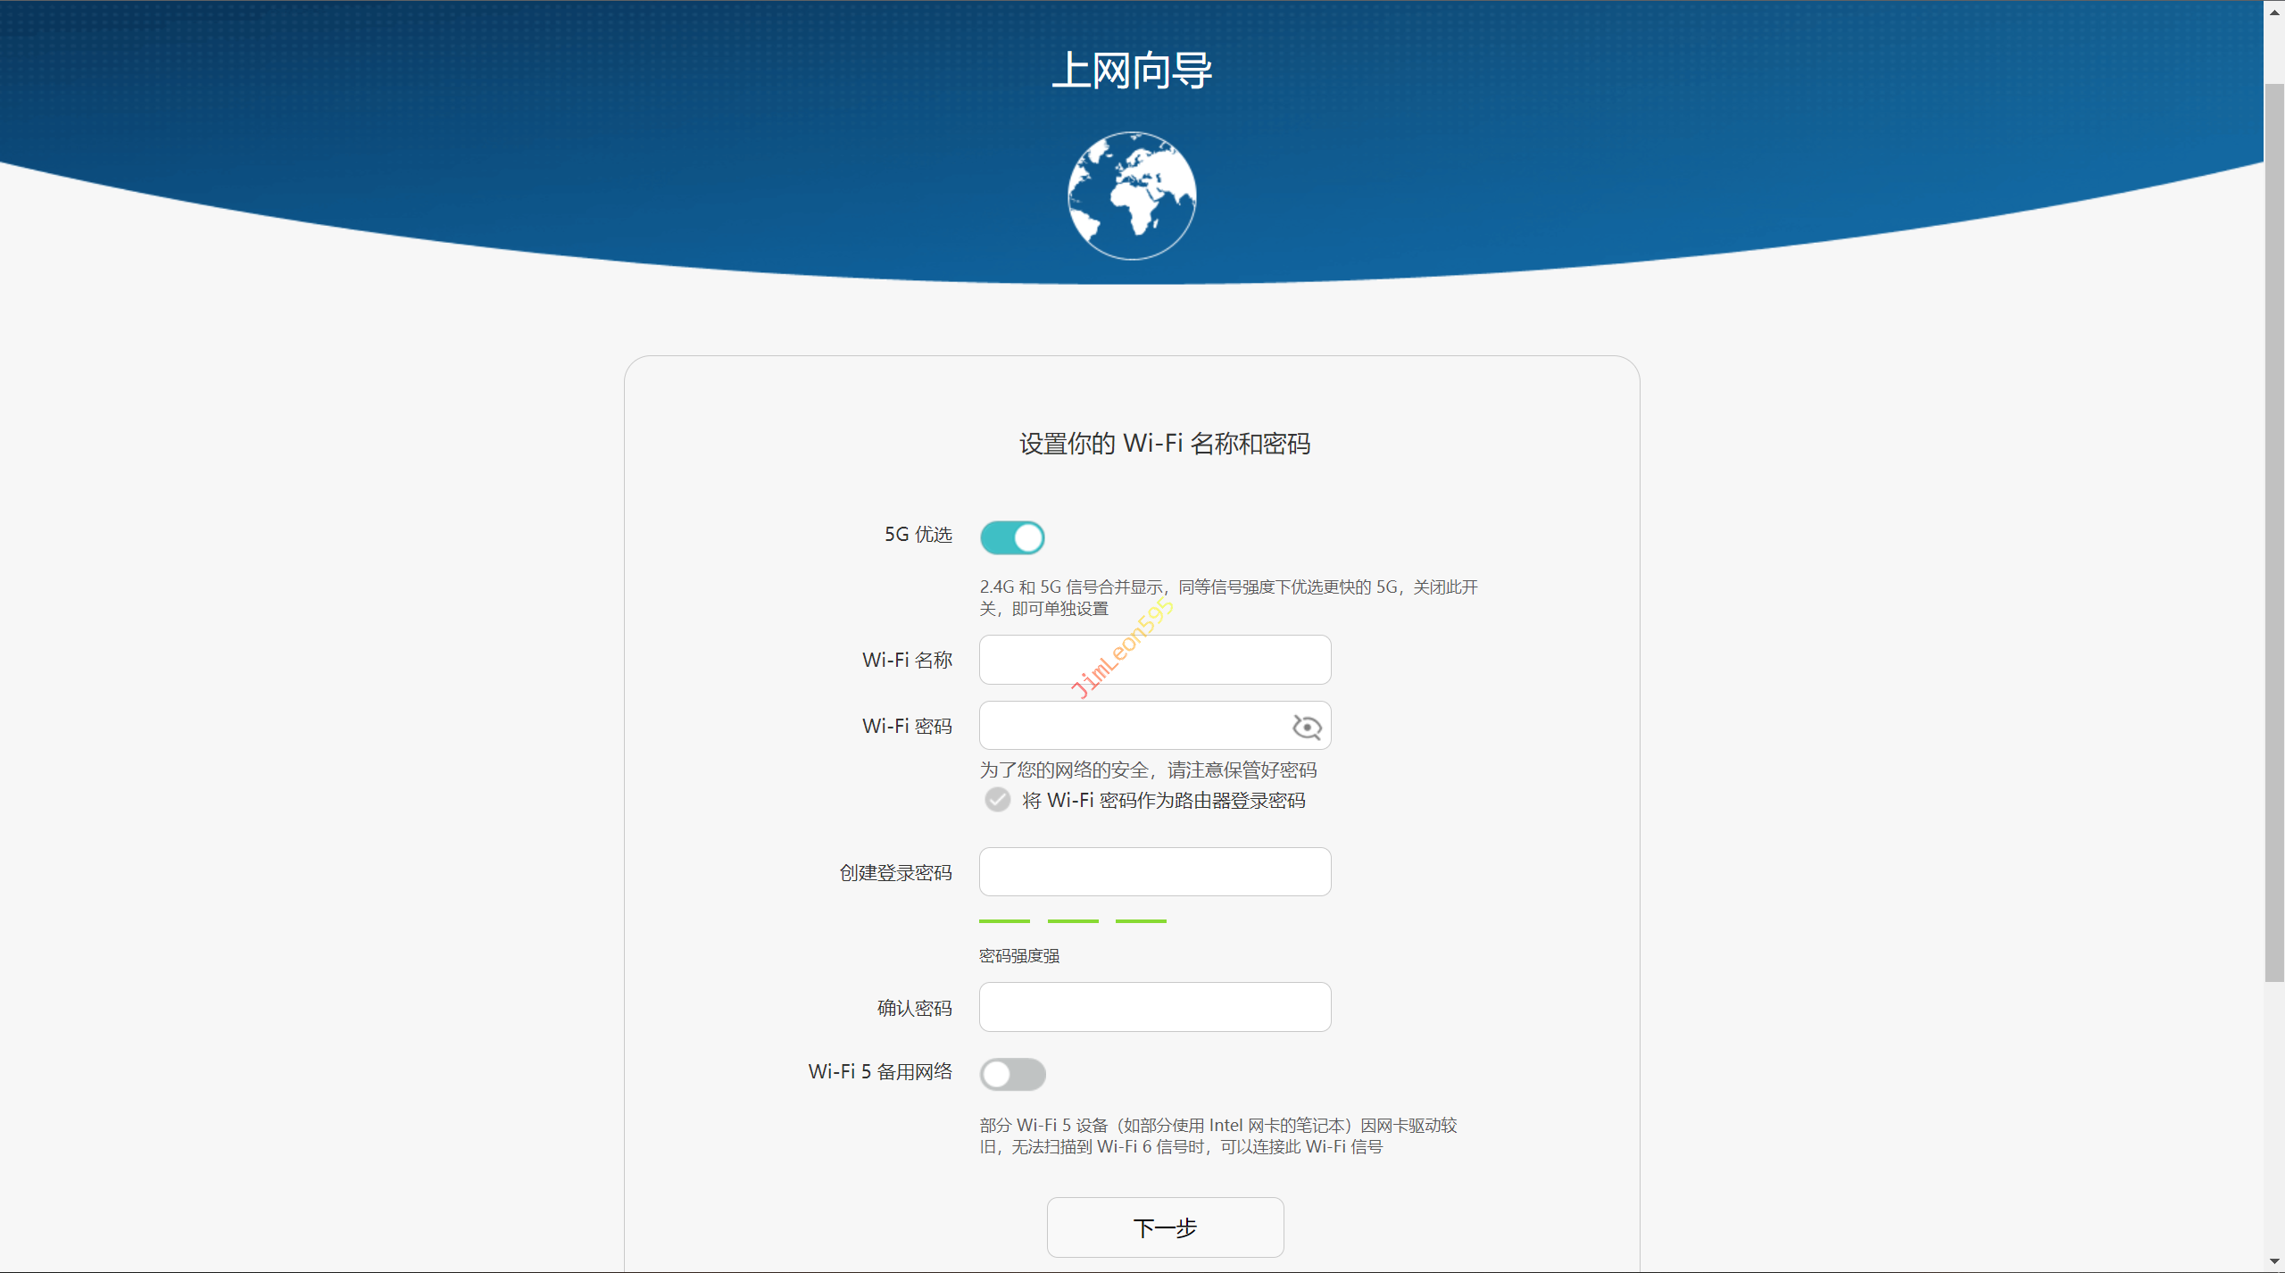Uncheck use Wi-Fi password as login password

(x=998, y=800)
